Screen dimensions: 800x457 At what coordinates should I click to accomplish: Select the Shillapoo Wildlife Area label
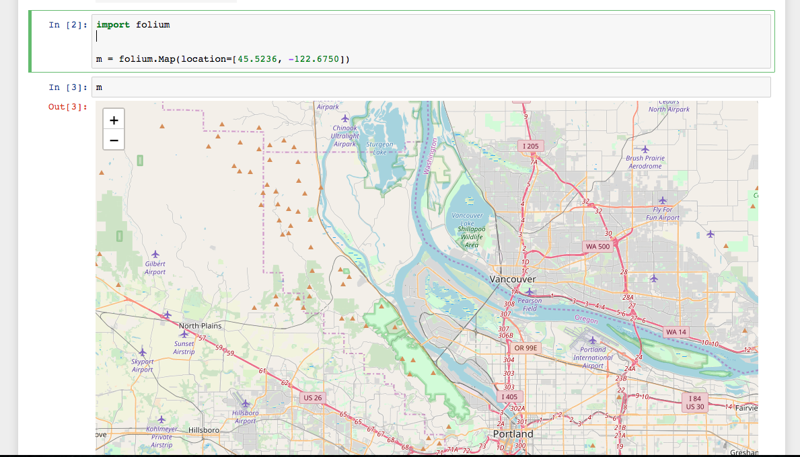coord(472,237)
